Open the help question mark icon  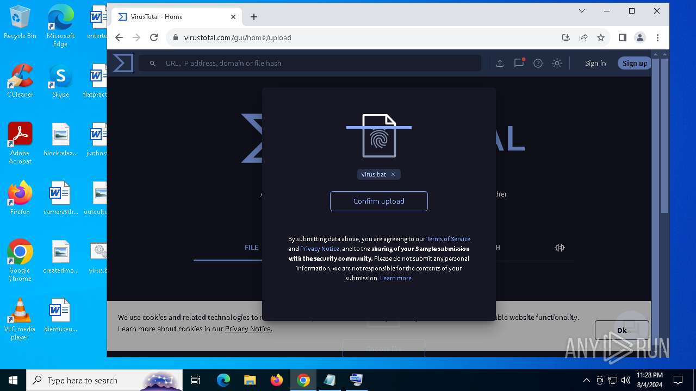coord(538,64)
